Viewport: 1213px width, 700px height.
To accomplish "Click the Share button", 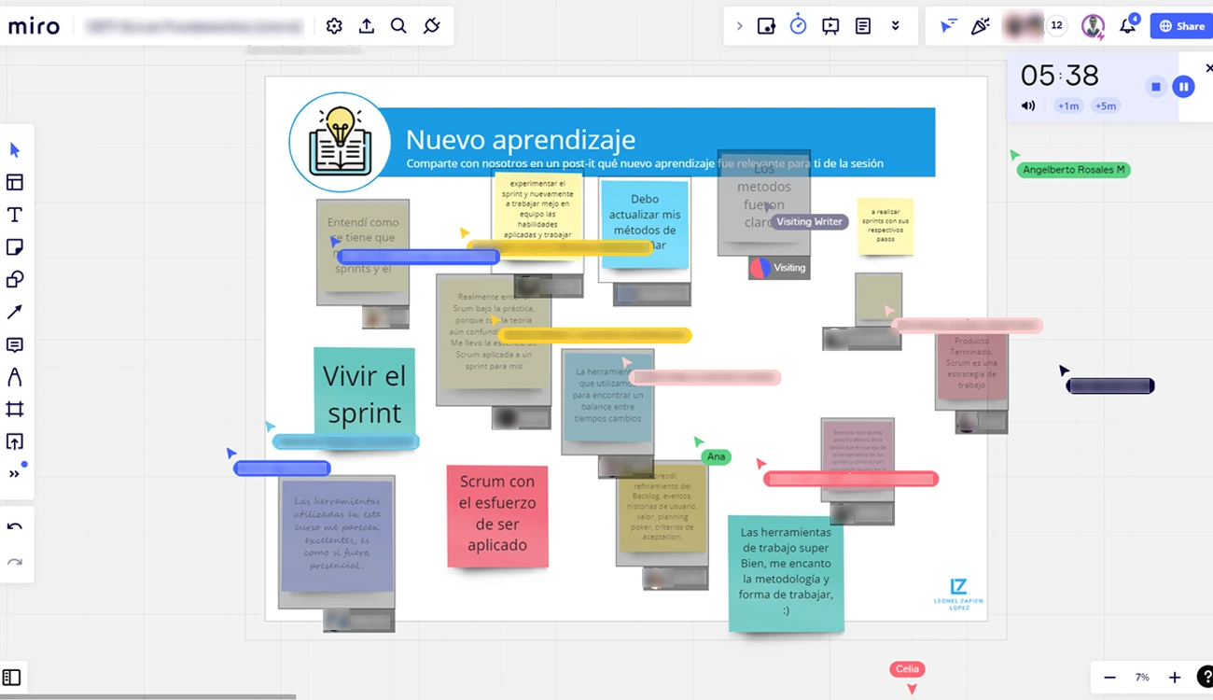I will pos(1181,26).
